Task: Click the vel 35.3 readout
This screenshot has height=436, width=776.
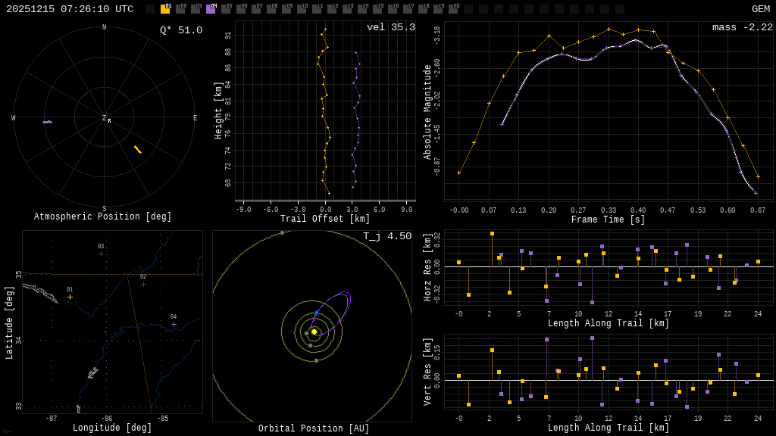Action: 390,27
